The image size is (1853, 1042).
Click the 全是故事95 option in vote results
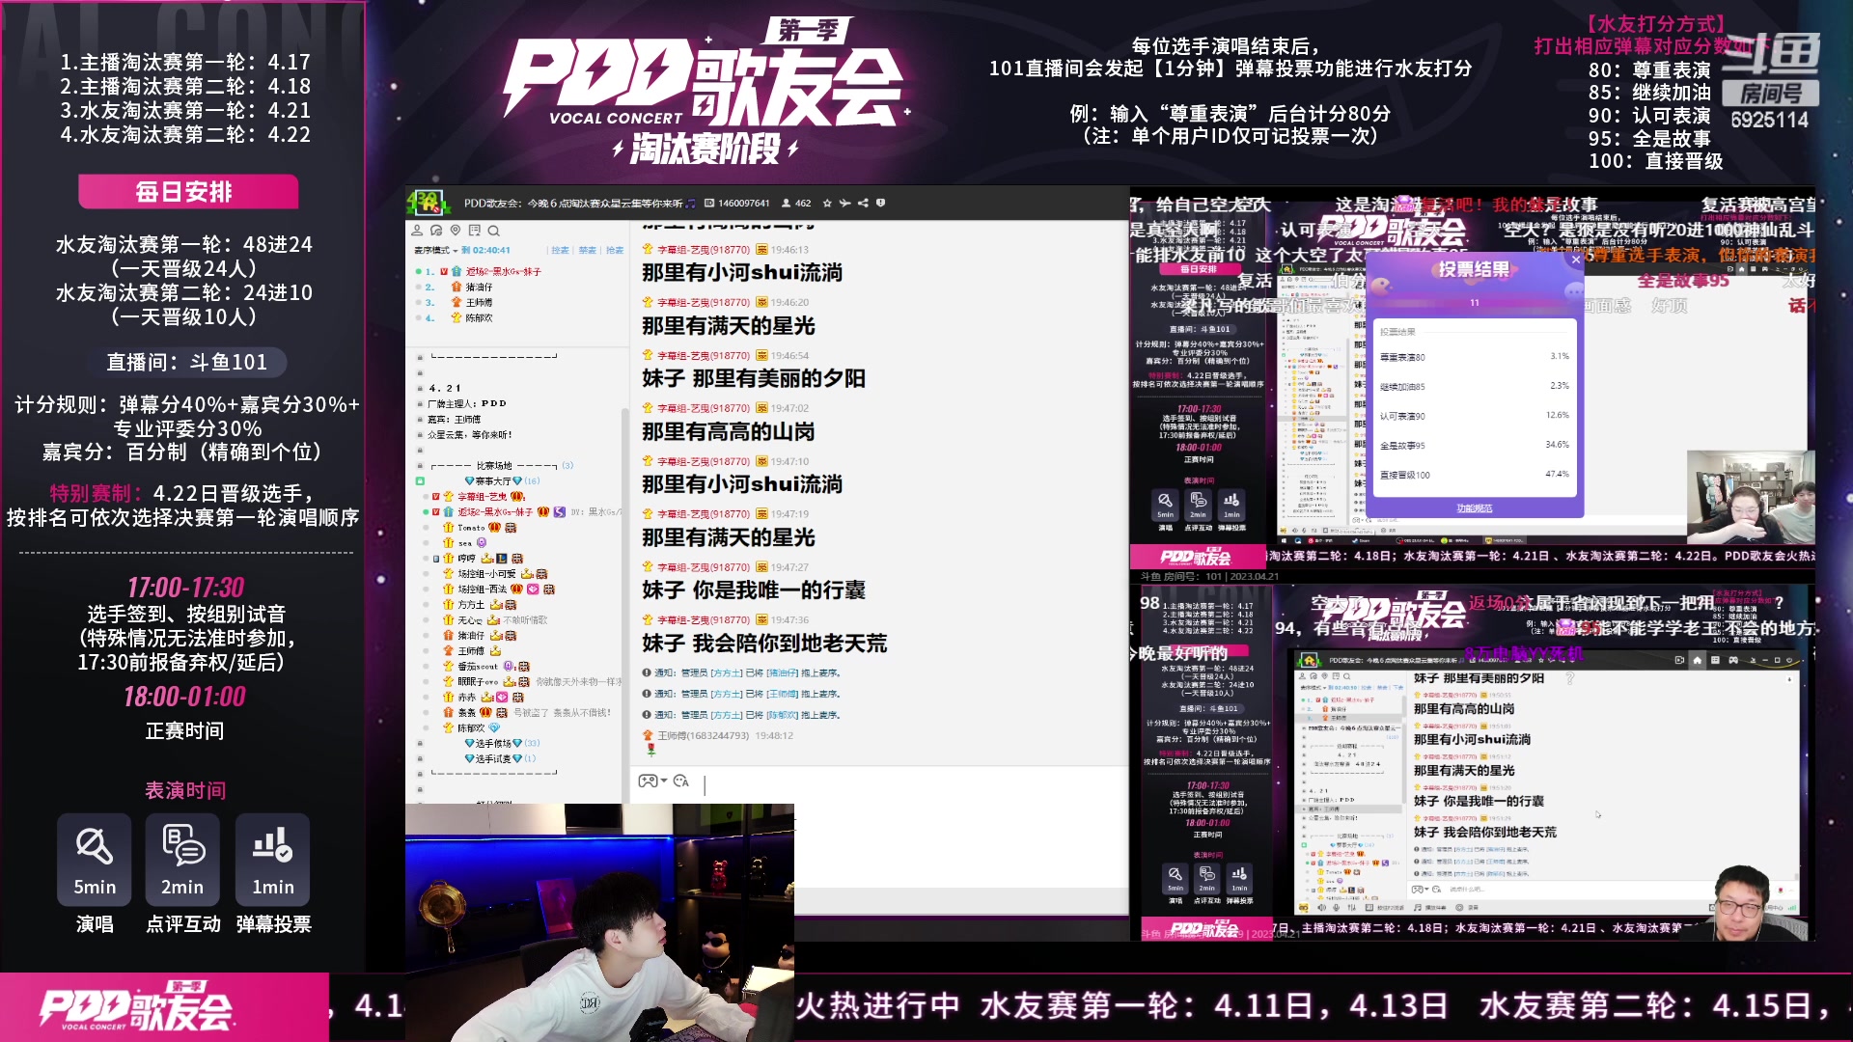click(x=1474, y=446)
